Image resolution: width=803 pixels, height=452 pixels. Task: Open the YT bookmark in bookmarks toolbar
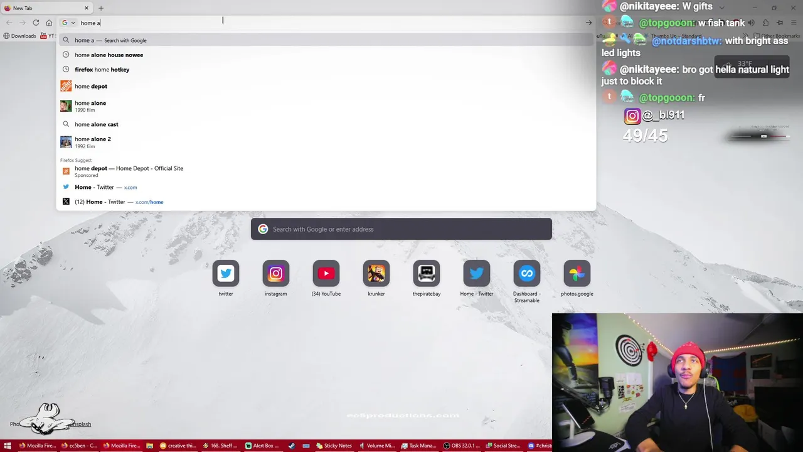point(48,36)
